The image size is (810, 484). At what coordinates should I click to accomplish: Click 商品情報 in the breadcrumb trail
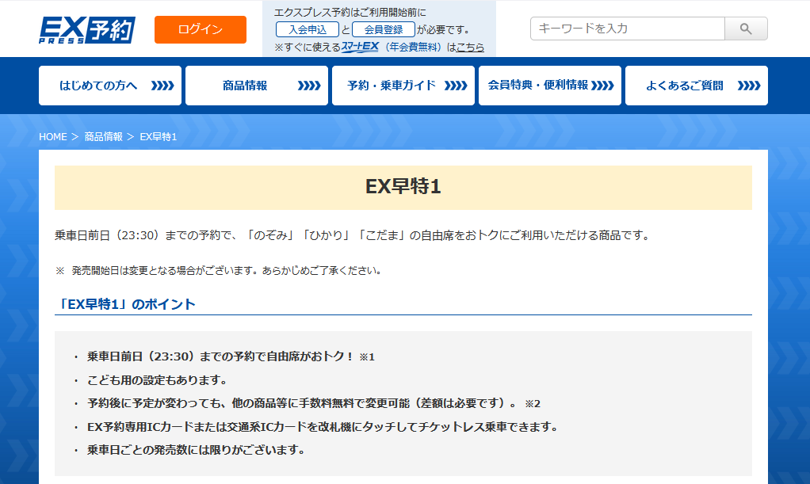click(104, 137)
